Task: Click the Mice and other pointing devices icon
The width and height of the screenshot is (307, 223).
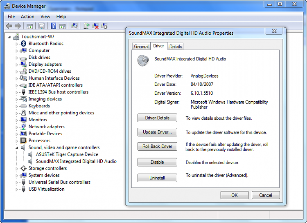Action: (23, 113)
